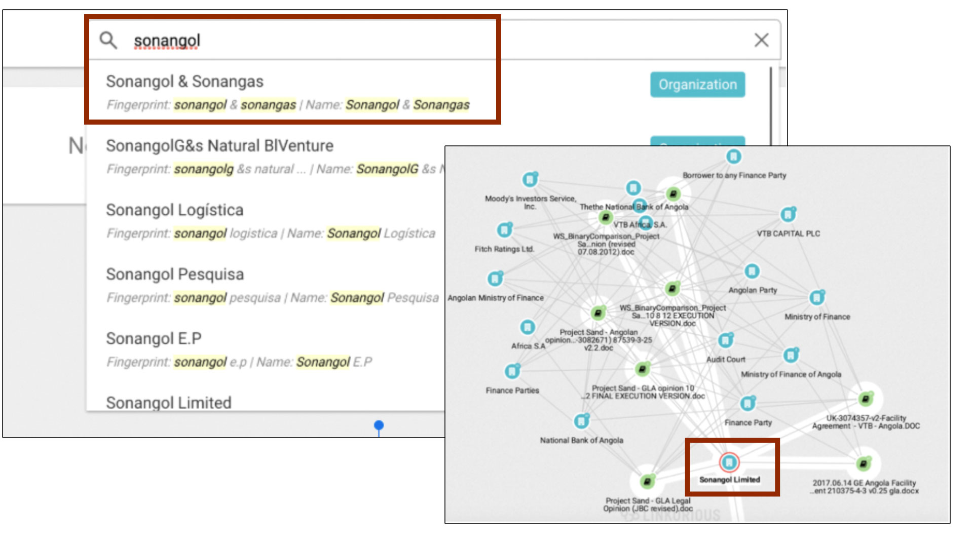Select the Audit Court organization node

(x=726, y=340)
